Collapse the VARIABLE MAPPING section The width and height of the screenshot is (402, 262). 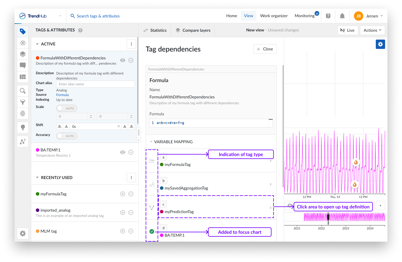(x=151, y=142)
